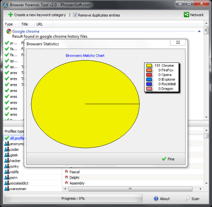Select the anonymous profile icon
This screenshot has height=207, width=212.
click(7, 144)
